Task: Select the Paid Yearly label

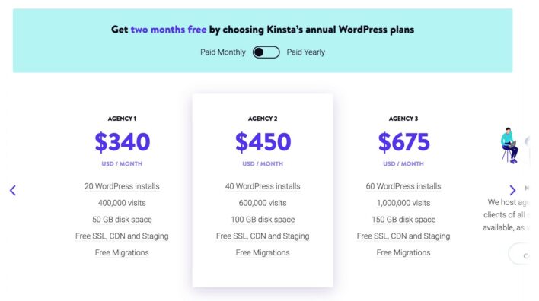Action: coord(305,52)
